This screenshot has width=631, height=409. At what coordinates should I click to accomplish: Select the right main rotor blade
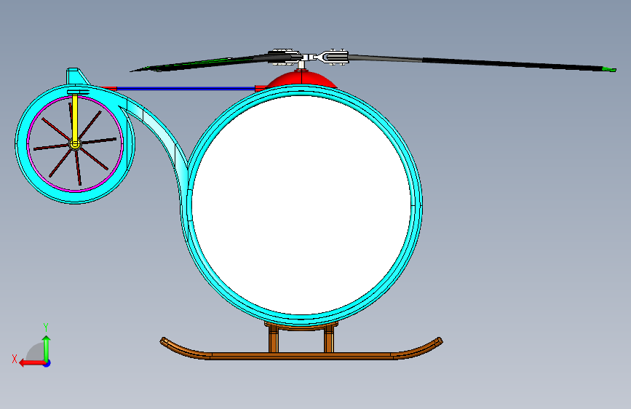(x=481, y=63)
